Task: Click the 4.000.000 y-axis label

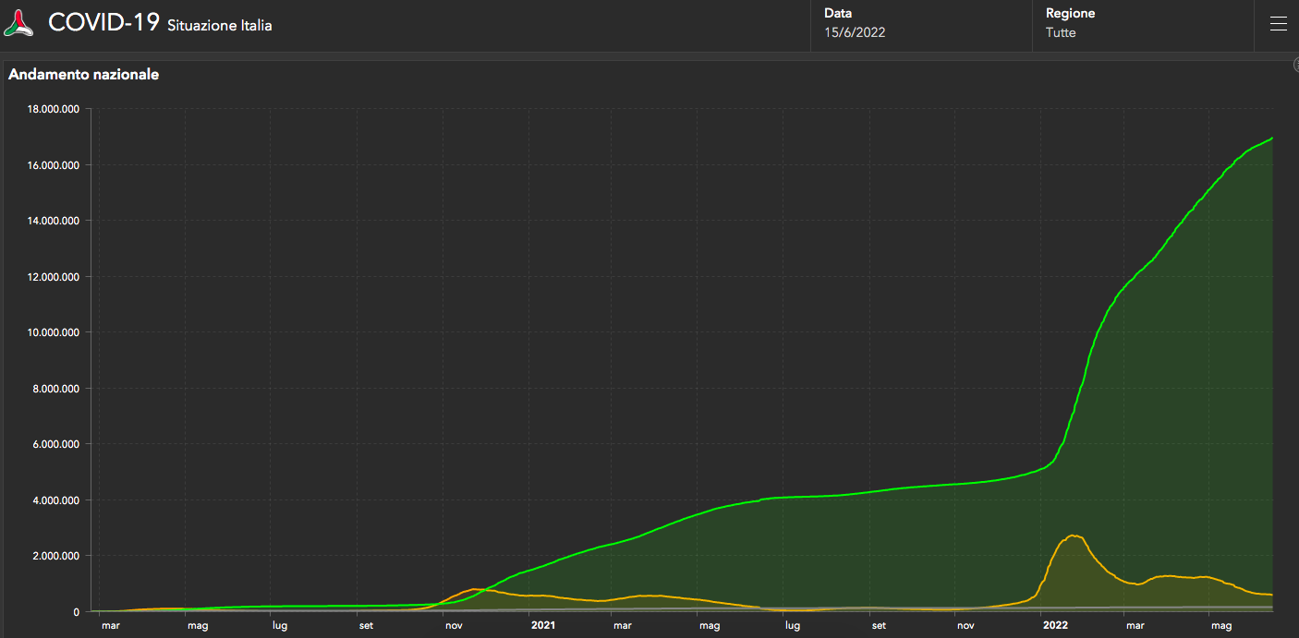Action: pyautogui.click(x=55, y=500)
